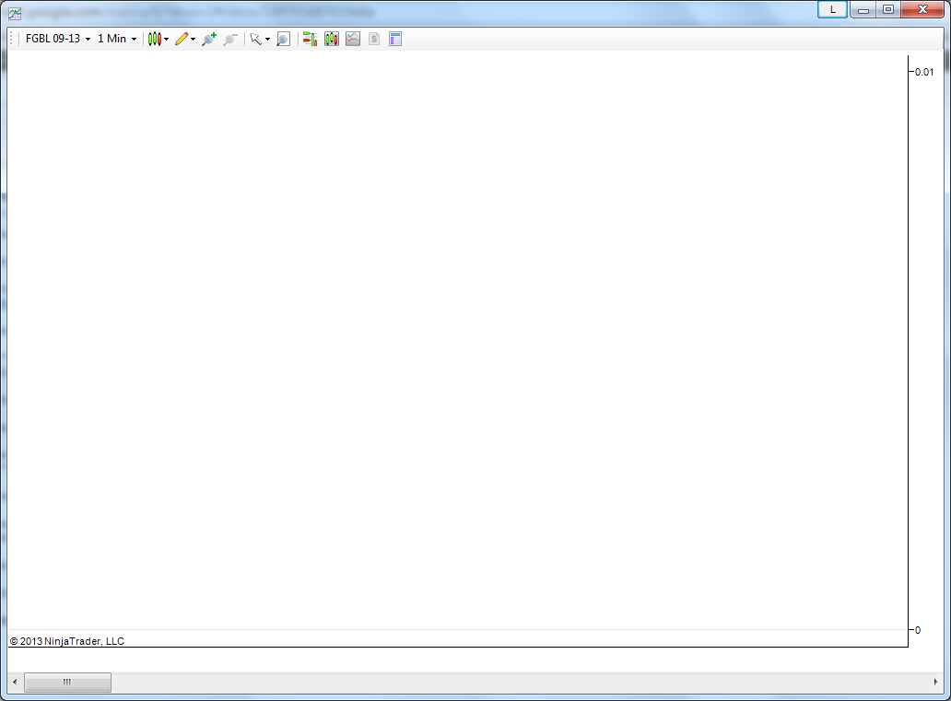This screenshot has width=951, height=701.
Task: Expand the drawing tools dropdown arrow
Action: [x=193, y=40]
